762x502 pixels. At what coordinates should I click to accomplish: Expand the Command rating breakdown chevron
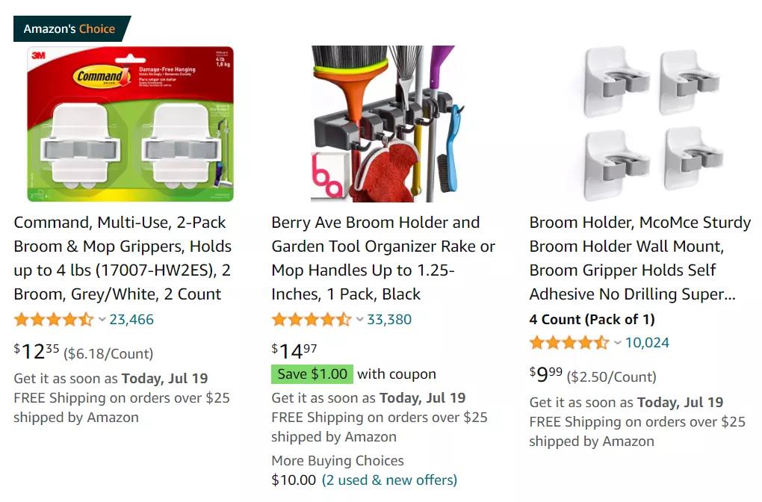click(102, 320)
